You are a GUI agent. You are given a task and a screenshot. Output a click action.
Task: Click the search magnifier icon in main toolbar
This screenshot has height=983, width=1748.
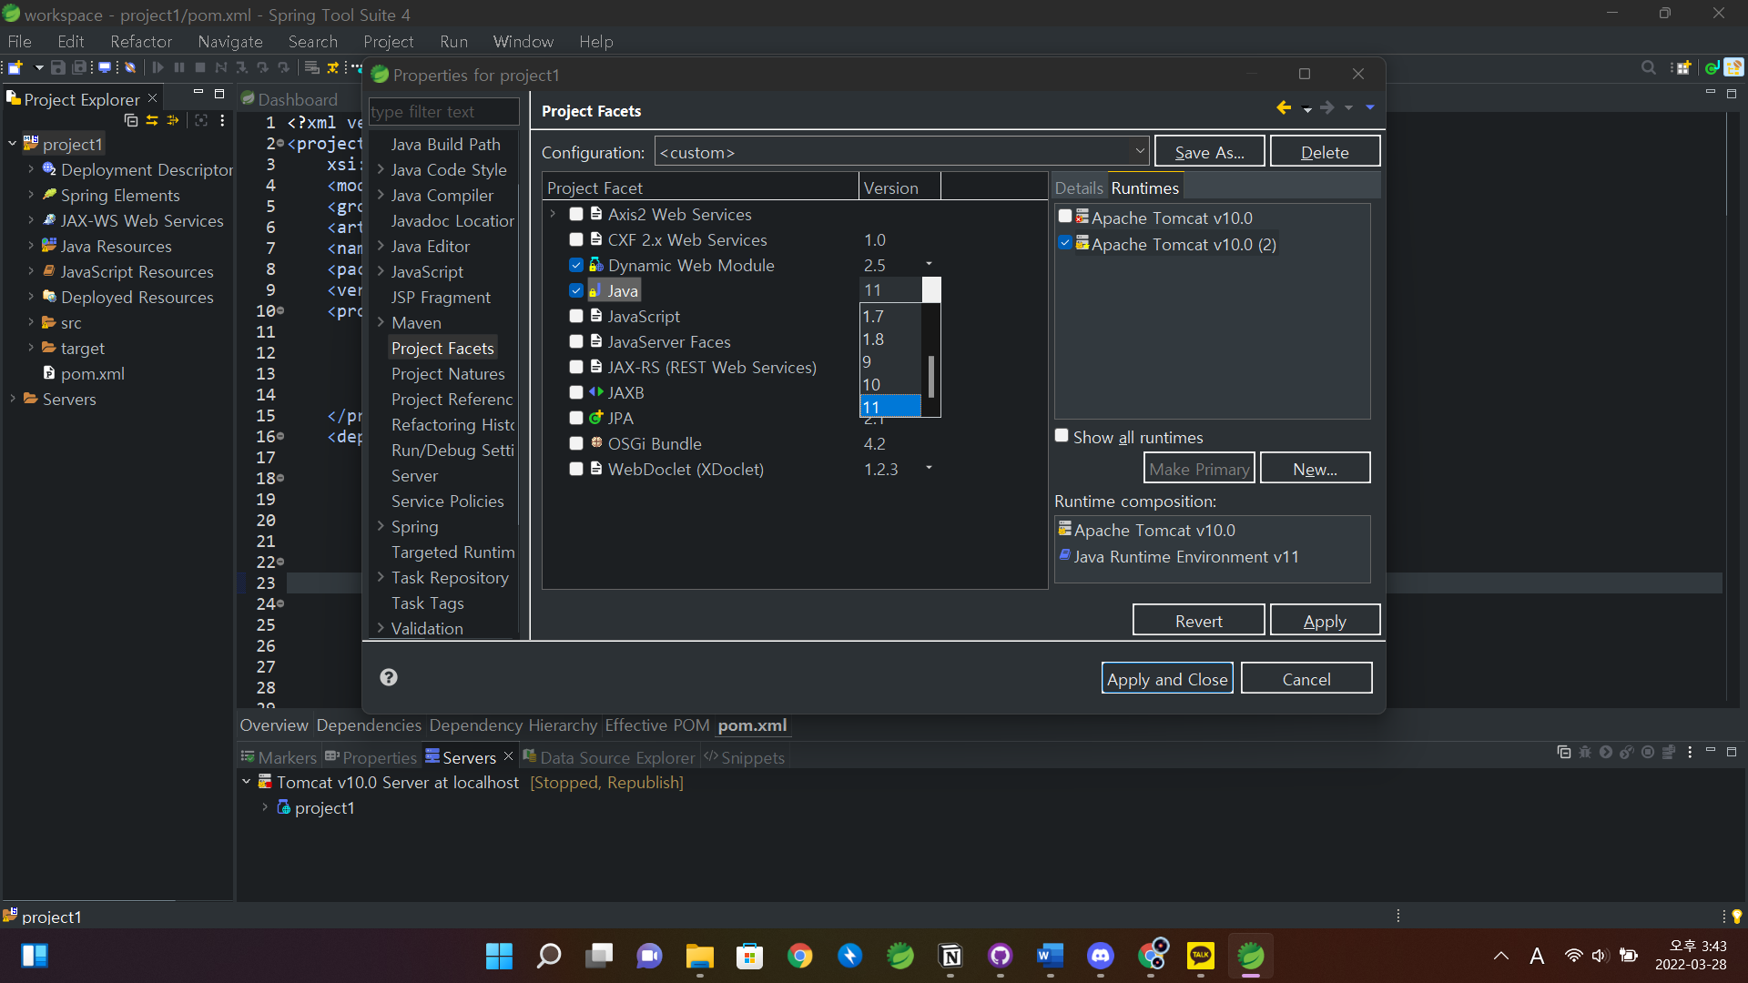pyautogui.click(x=1648, y=68)
